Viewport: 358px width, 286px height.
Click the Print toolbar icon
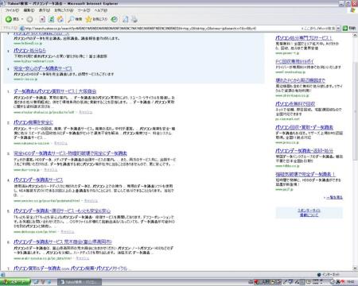[134, 19]
